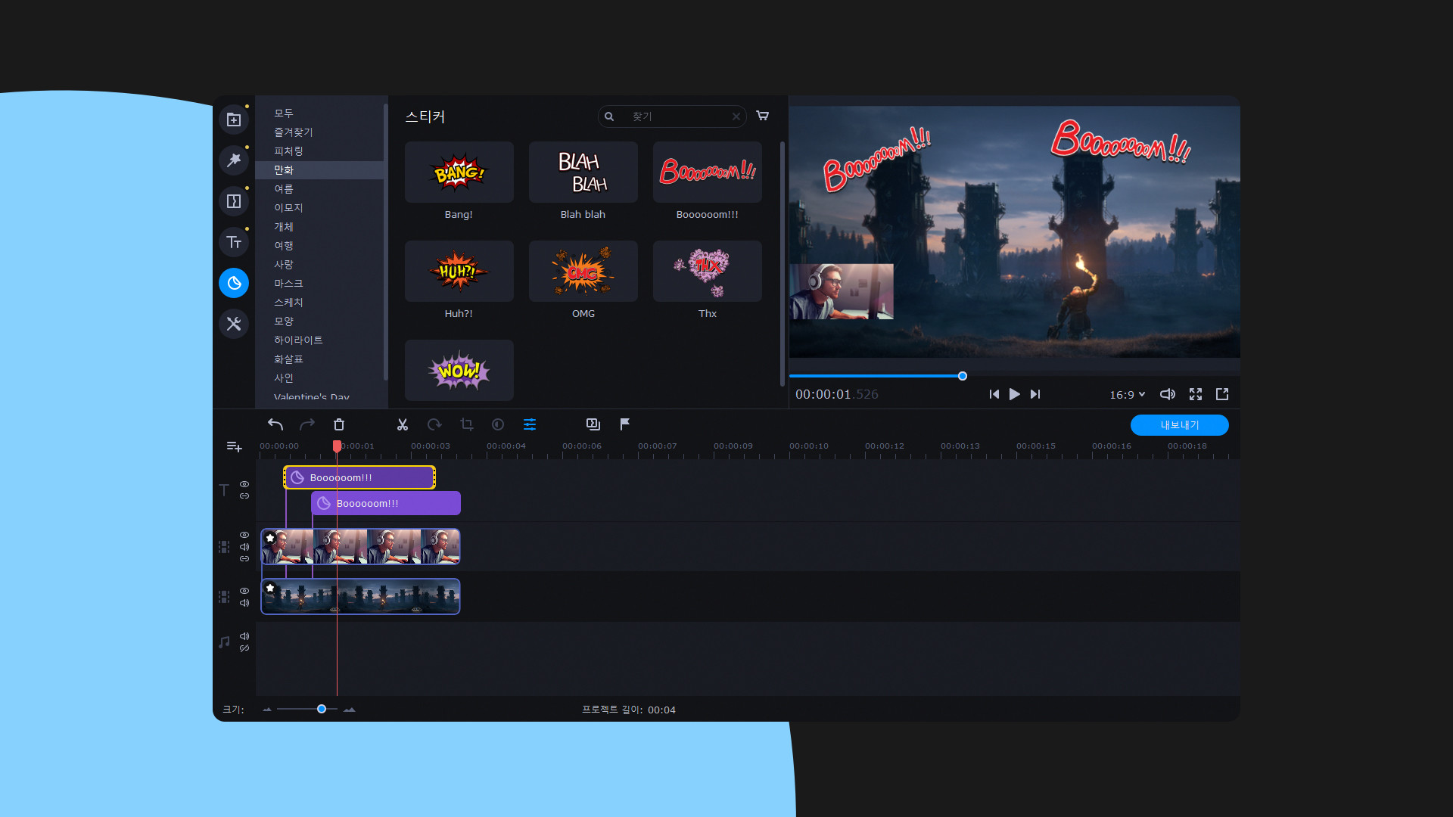1453x817 pixels.
Task: Play the preview video
Action: [1015, 394]
